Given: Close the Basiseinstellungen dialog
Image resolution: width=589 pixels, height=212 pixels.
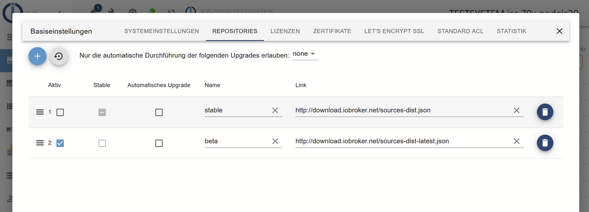Looking at the screenshot, I should 559,31.
